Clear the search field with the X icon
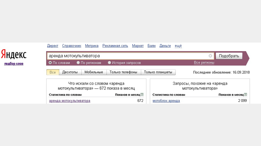The height and width of the screenshot is (146, 261). [x=210, y=56]
